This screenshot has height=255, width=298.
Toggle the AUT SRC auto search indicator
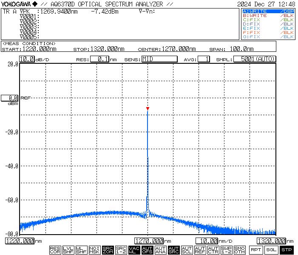coord(173,250)
